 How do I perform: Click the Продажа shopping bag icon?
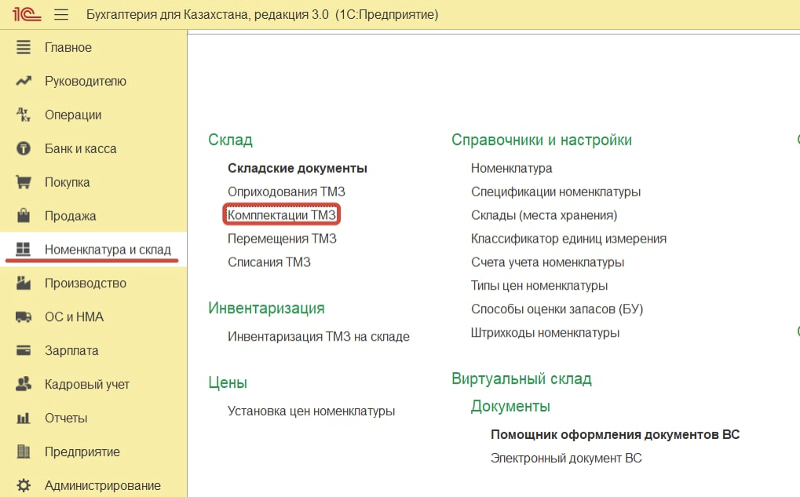coord(24,216)
